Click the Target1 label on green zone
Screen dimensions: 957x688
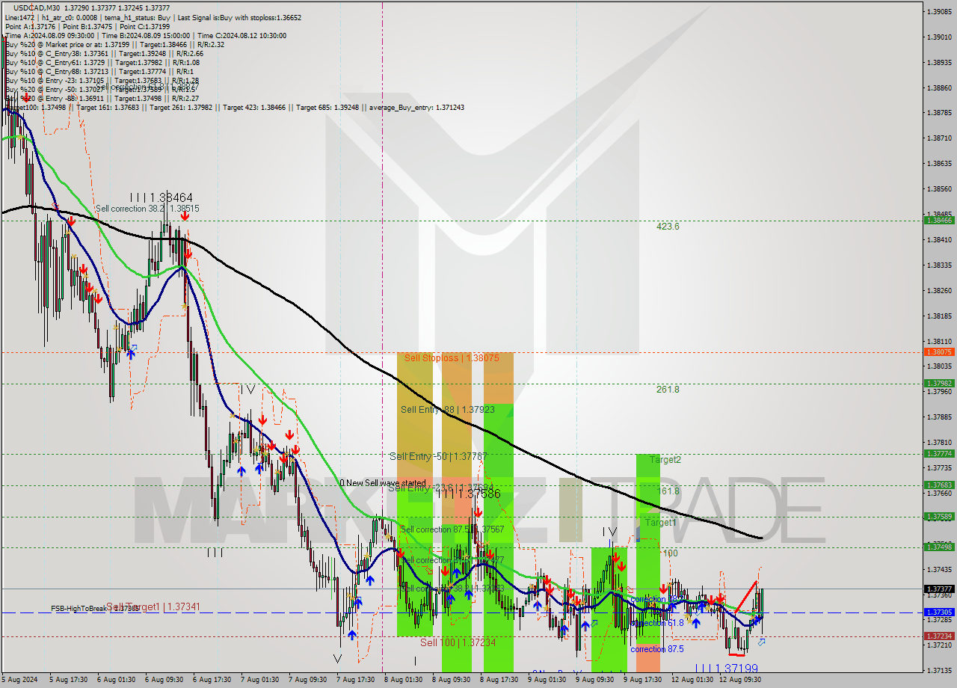[660, 522]
